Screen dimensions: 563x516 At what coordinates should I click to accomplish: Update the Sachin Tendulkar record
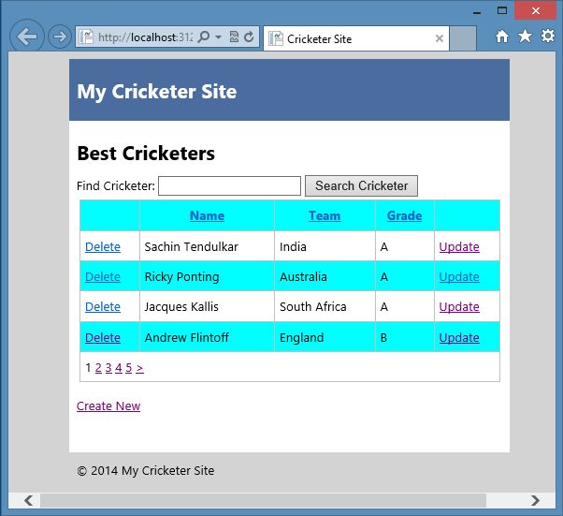click(459, 246)
